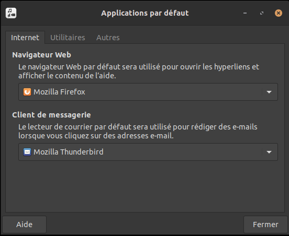Click the Mozilla Thunderbird envelope icon
289x236 pixels.
[27, 152]
